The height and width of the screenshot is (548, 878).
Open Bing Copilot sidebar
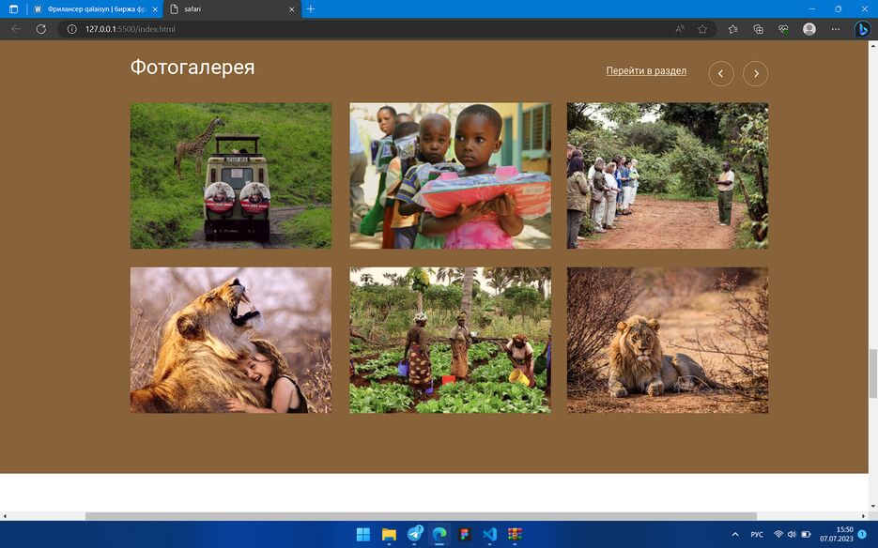point(862,29)
